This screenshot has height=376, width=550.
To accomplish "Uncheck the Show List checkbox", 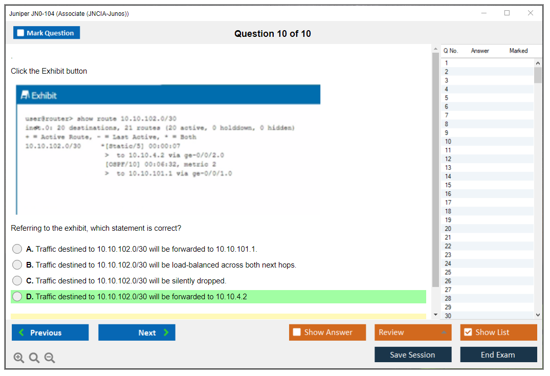I will click(x=468, y=333).
